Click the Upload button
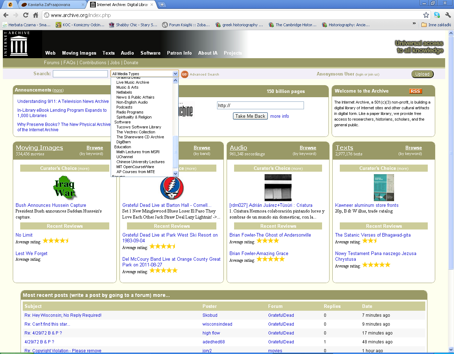The image size is (454, 354). coord(422,74)
